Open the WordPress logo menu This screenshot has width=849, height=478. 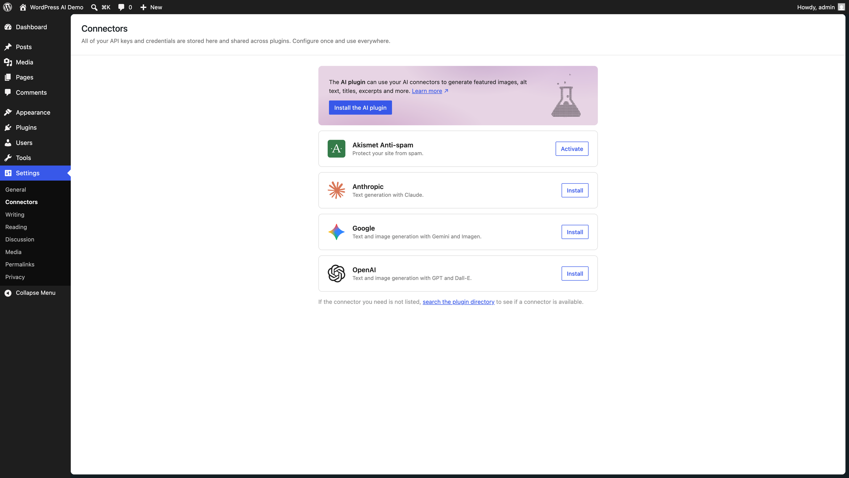point(8,7)
